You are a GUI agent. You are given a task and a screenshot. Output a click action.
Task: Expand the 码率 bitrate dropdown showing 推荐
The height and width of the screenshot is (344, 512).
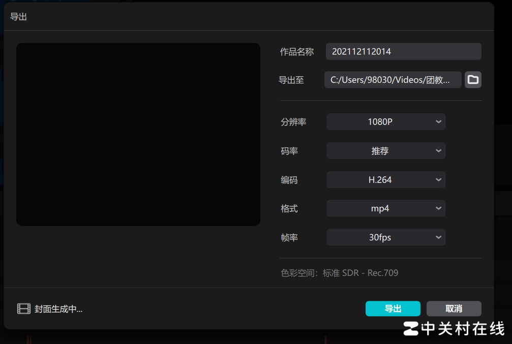coord(385,150)
